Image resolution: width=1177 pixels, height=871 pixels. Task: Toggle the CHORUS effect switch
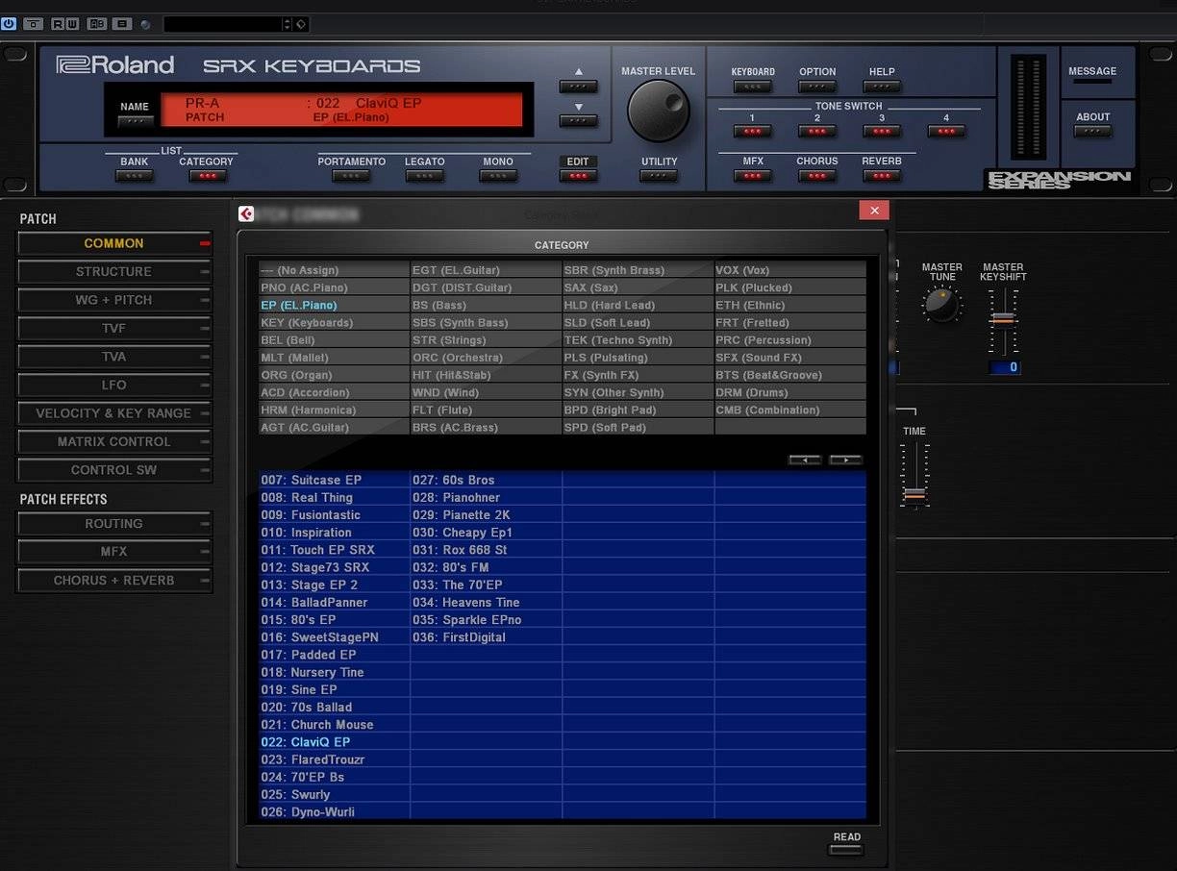click(x=817, y=176)
